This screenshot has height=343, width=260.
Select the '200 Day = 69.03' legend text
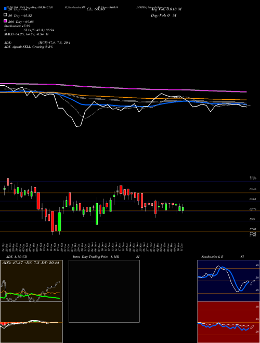(x=21, y=22)
